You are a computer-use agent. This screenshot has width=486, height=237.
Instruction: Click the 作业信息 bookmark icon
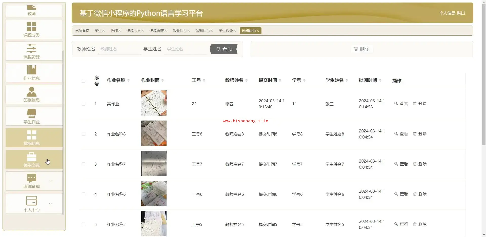pyautogui.click(x=32, y=70)
